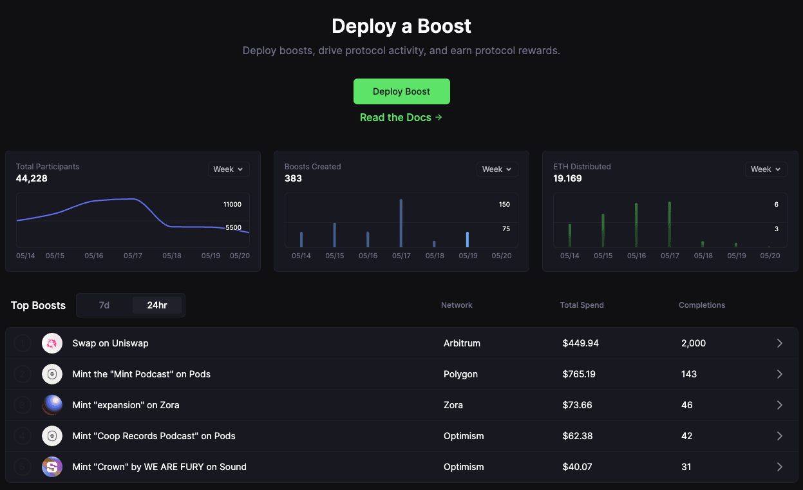803x490 pixels.
Task: Open the Crown by WE ARE FURY arrow
Action: [x=780, y=467]
